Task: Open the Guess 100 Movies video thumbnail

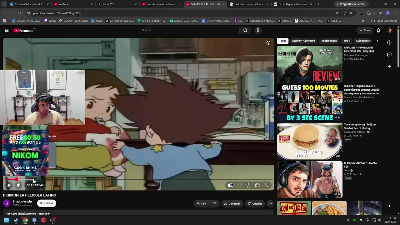Action: (310, 102)
